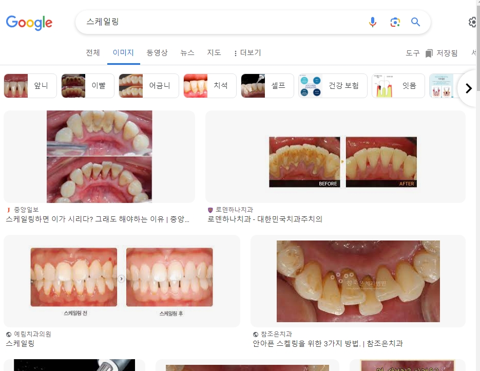Open quick settings via the gear icon
Viewport: 480px width, 371px height.
(x=472, y=22)
